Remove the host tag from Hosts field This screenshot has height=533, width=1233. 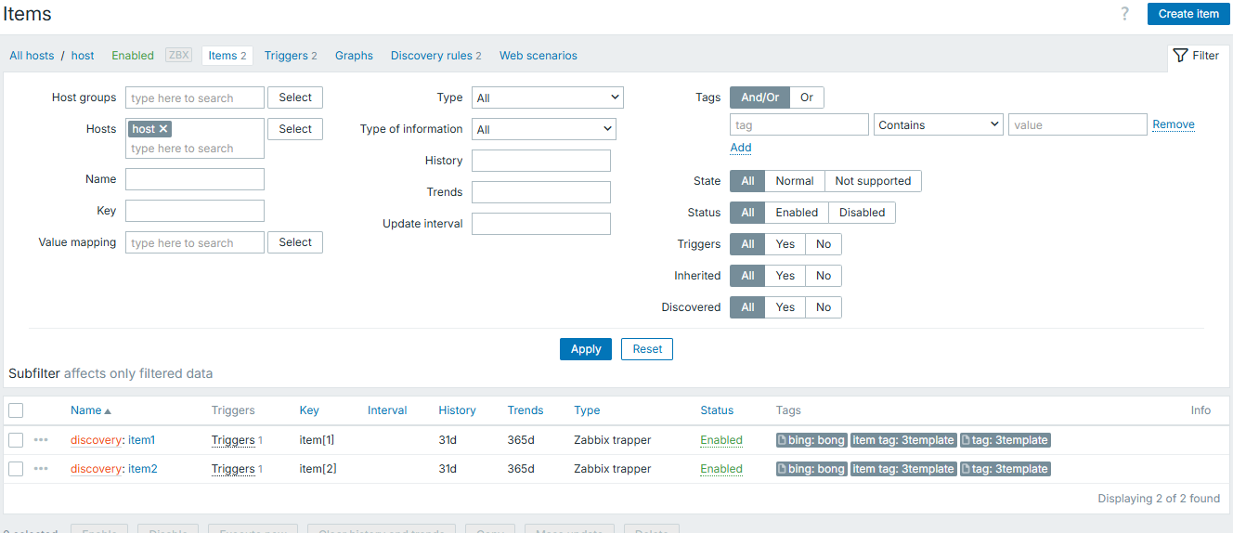tap(163, 129)
